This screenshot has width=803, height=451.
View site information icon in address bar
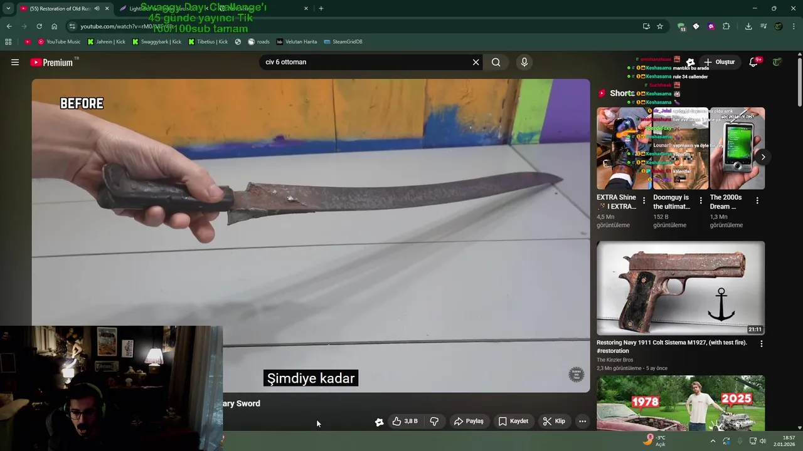click(72, 26)
